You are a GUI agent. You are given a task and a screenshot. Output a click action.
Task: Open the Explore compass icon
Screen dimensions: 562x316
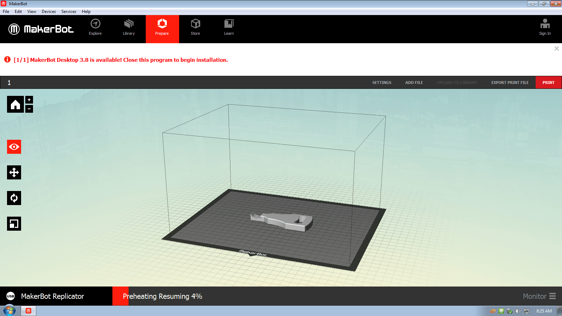tap(95, 24)
